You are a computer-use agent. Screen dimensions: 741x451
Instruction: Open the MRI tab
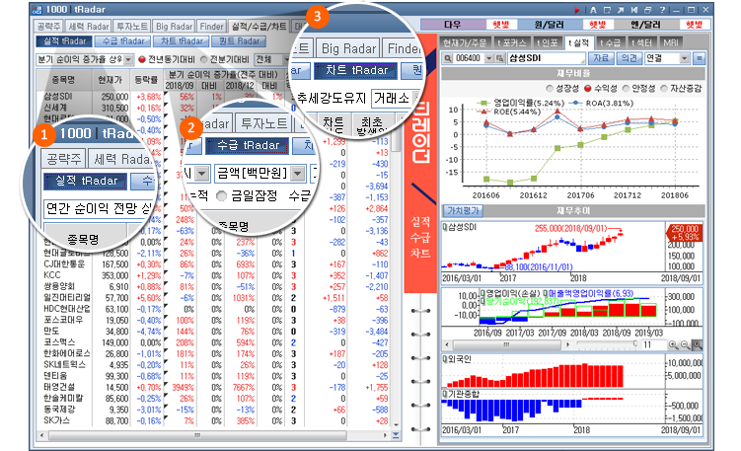coord(671,43)
